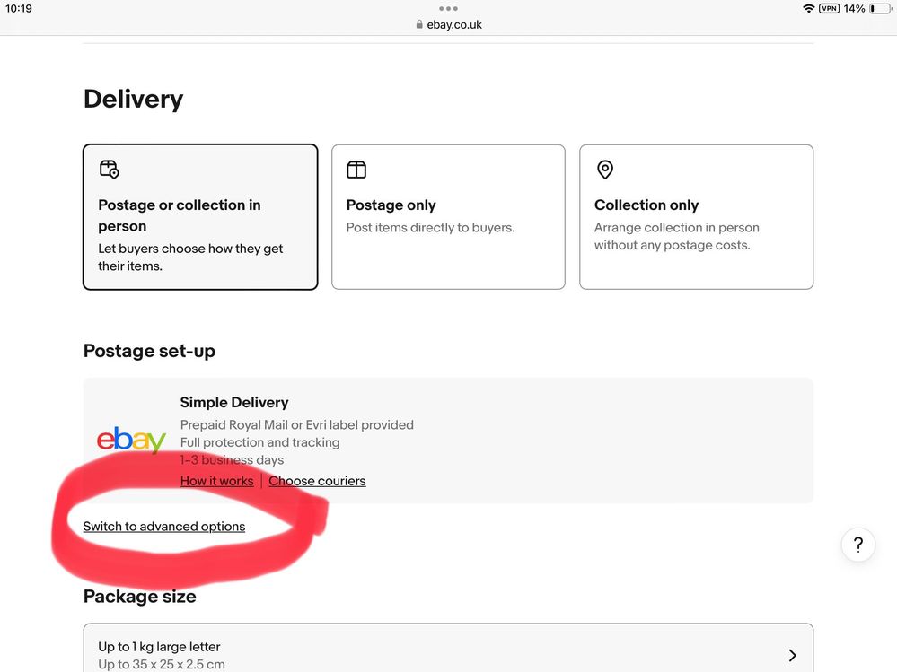The height and width of the screenshot is (672, 897).
Task: Select Postage or collection in person option
Action: [199, 217]
